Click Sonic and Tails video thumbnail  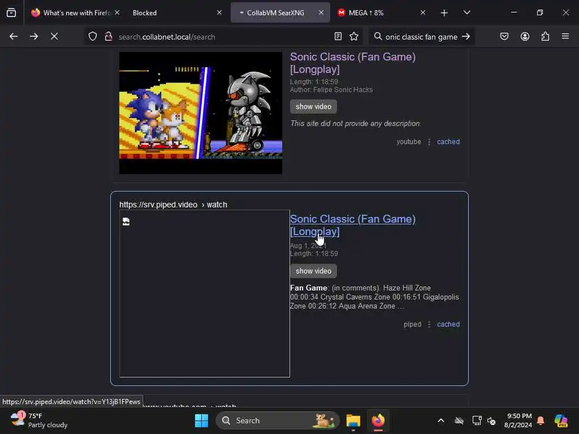click(x=201, y=112)
